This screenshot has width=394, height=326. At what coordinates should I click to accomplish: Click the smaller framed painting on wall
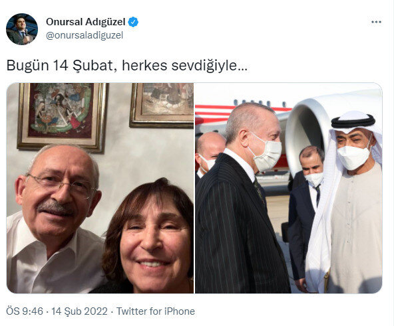click(162, 105)
